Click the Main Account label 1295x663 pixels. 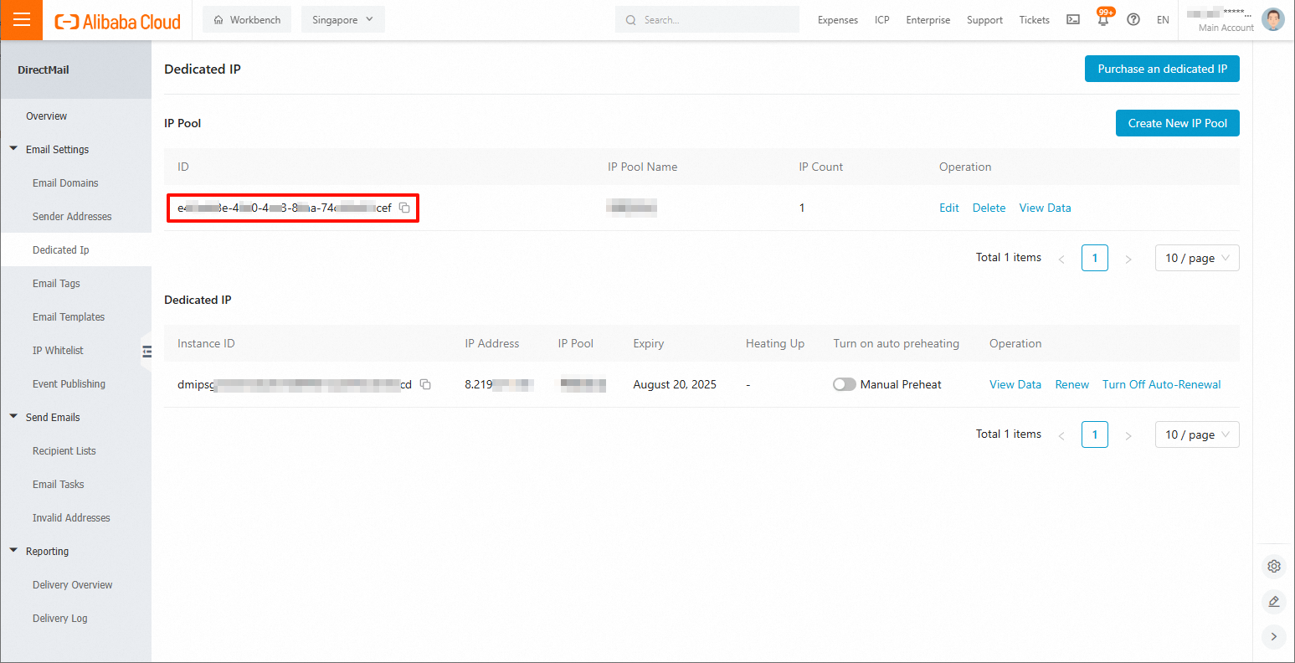tap(1226, 28)
